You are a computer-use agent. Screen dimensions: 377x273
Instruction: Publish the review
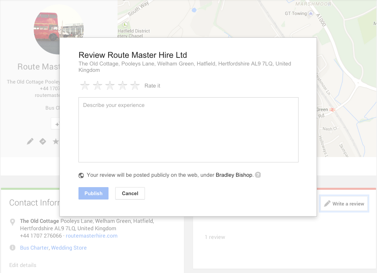point(93,193)
